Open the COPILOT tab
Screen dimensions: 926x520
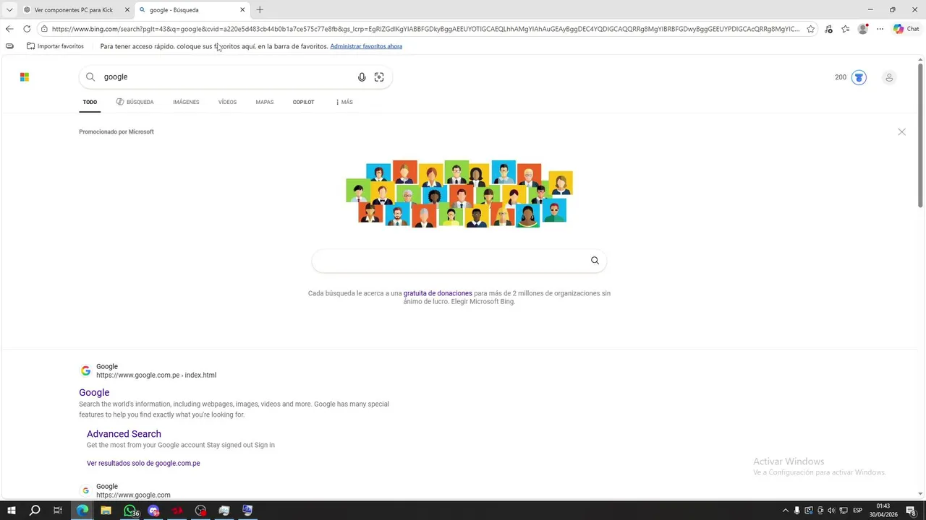(303, 103)
